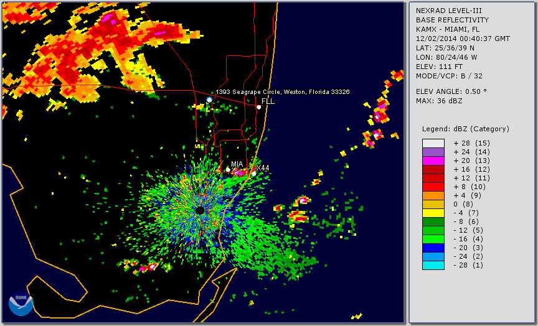Viewport: 538px width, 326px height.
Task: Select the -28 (1) cyan legend swatch
Action: pos(433,265)
